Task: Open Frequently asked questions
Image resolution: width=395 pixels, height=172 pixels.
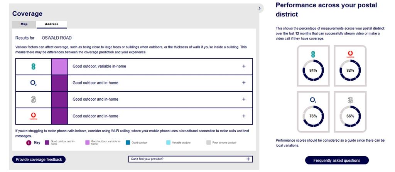Action: tap(337, 160)
